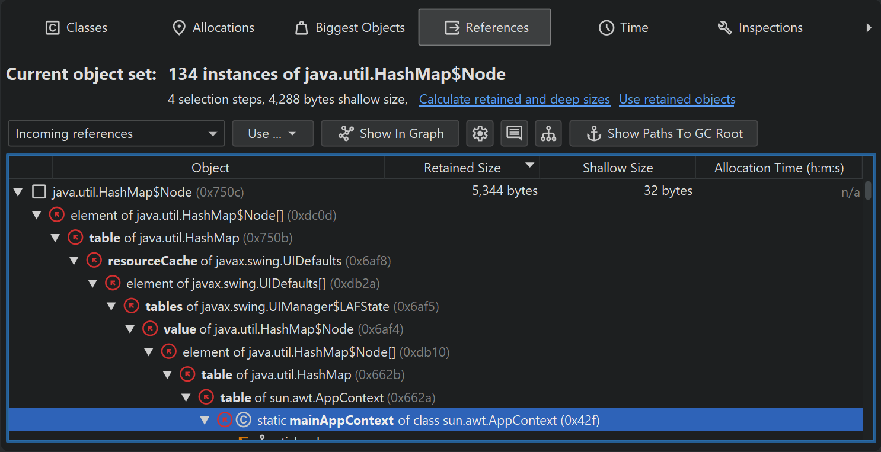Open the Inspections tab

coord(759,28)
